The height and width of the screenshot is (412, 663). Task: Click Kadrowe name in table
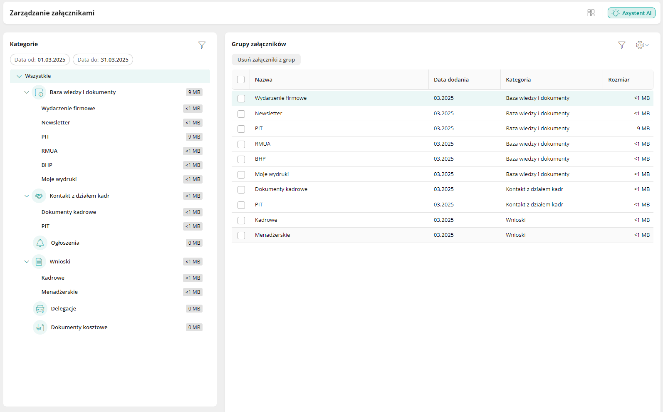click(266, 220)
